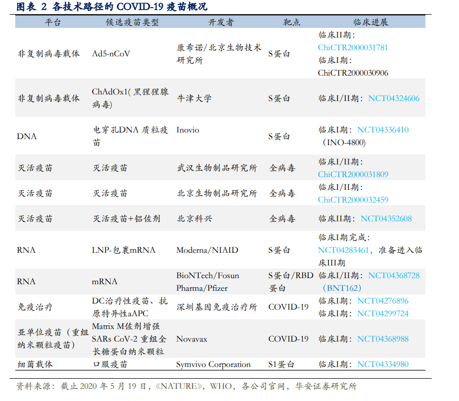Screen dimensions: 459x401
Task: Click the 开发者 column header
Action: (221, 22)
